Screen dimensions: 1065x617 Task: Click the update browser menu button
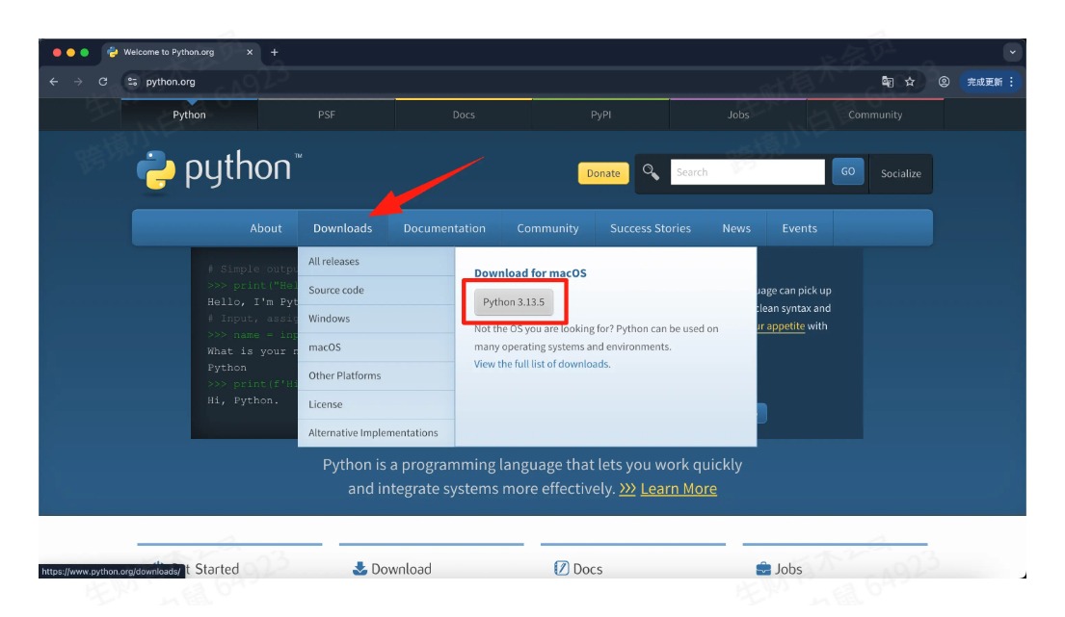(990, 82)
